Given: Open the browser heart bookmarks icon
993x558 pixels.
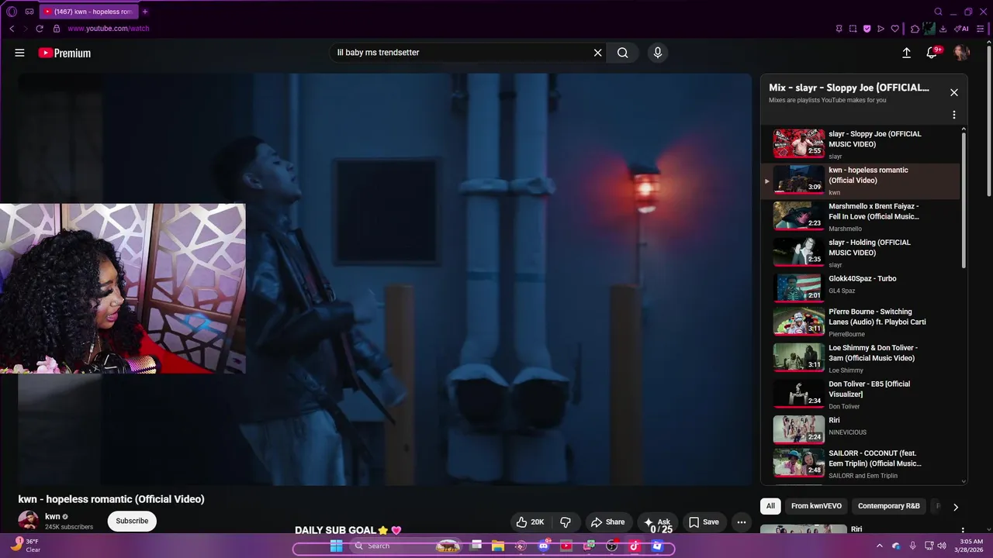Looking at the screenshot, I should tap(894, 29).
